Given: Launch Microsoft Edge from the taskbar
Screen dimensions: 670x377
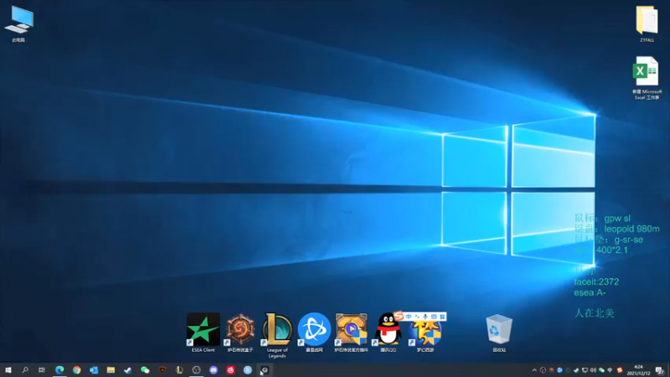Looking at the screenshot, I should [x=59, y=370].
